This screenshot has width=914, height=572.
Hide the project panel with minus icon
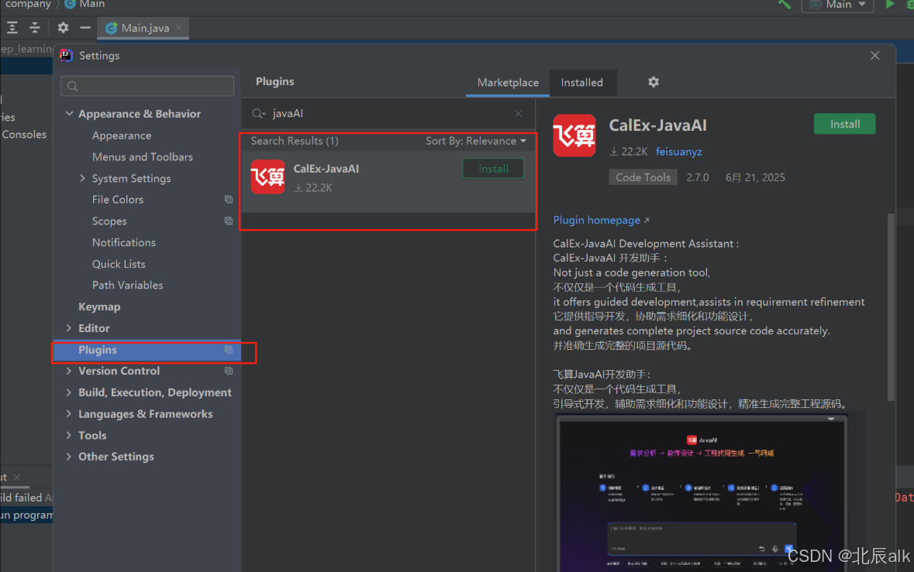(x=85, y=27)
